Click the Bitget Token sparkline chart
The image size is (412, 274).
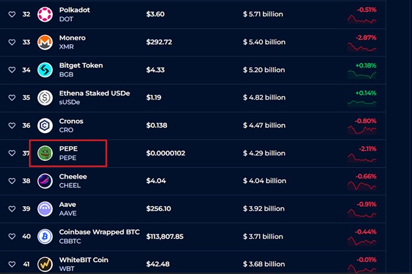(362, 75)
